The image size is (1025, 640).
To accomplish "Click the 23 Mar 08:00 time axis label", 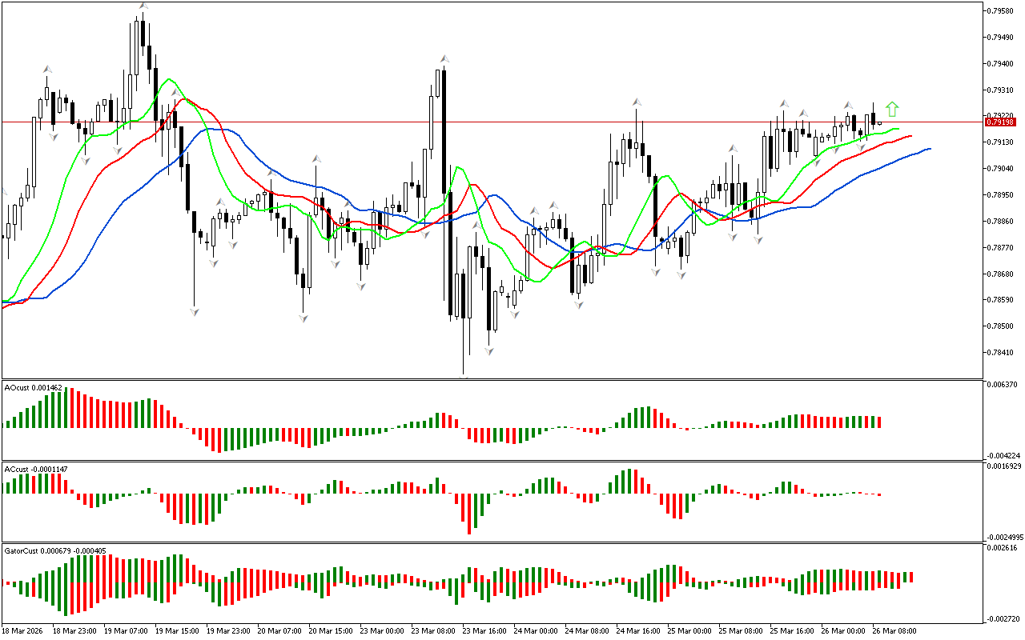I will 432,630.
